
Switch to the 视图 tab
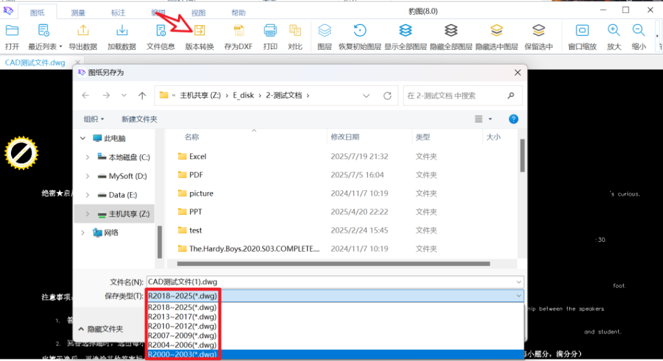198,13
